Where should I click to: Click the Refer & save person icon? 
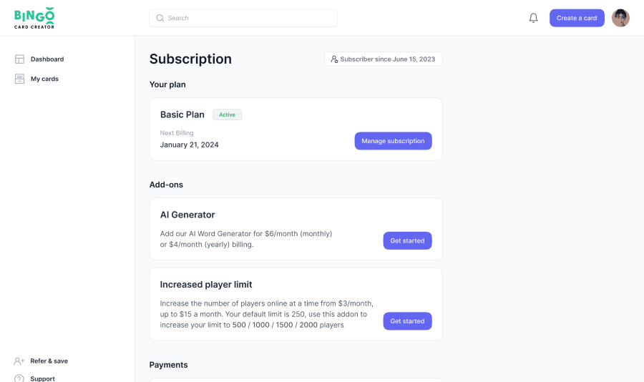[19, 361]
